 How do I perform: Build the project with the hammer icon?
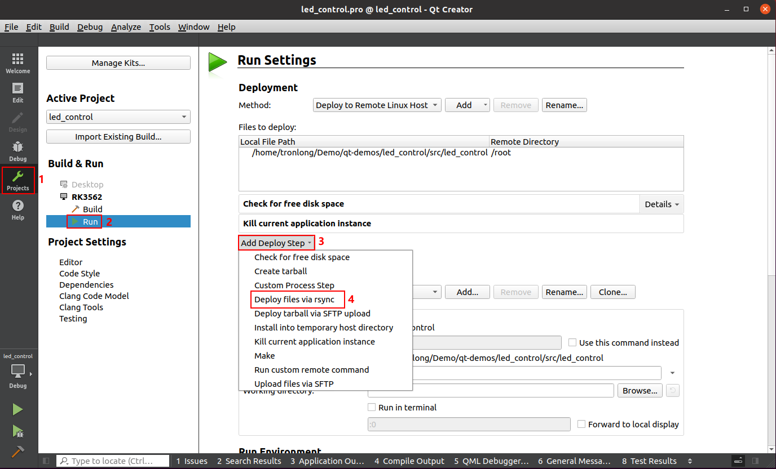tap(18, 452)
